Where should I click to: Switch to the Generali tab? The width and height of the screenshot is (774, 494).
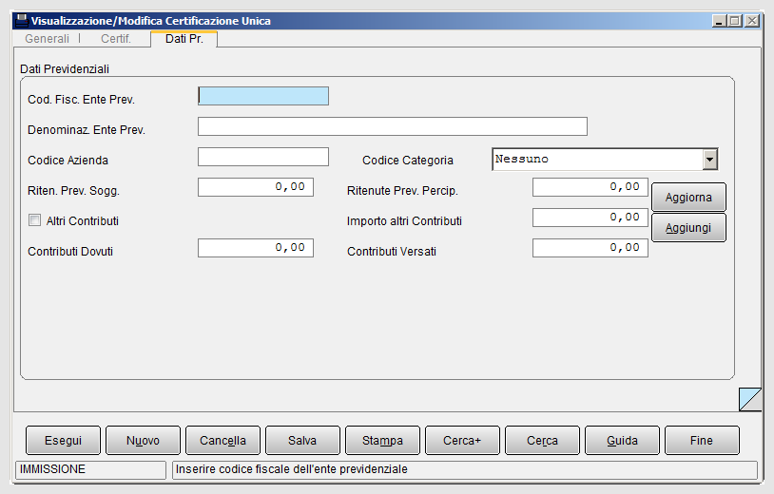pos(47,38)
